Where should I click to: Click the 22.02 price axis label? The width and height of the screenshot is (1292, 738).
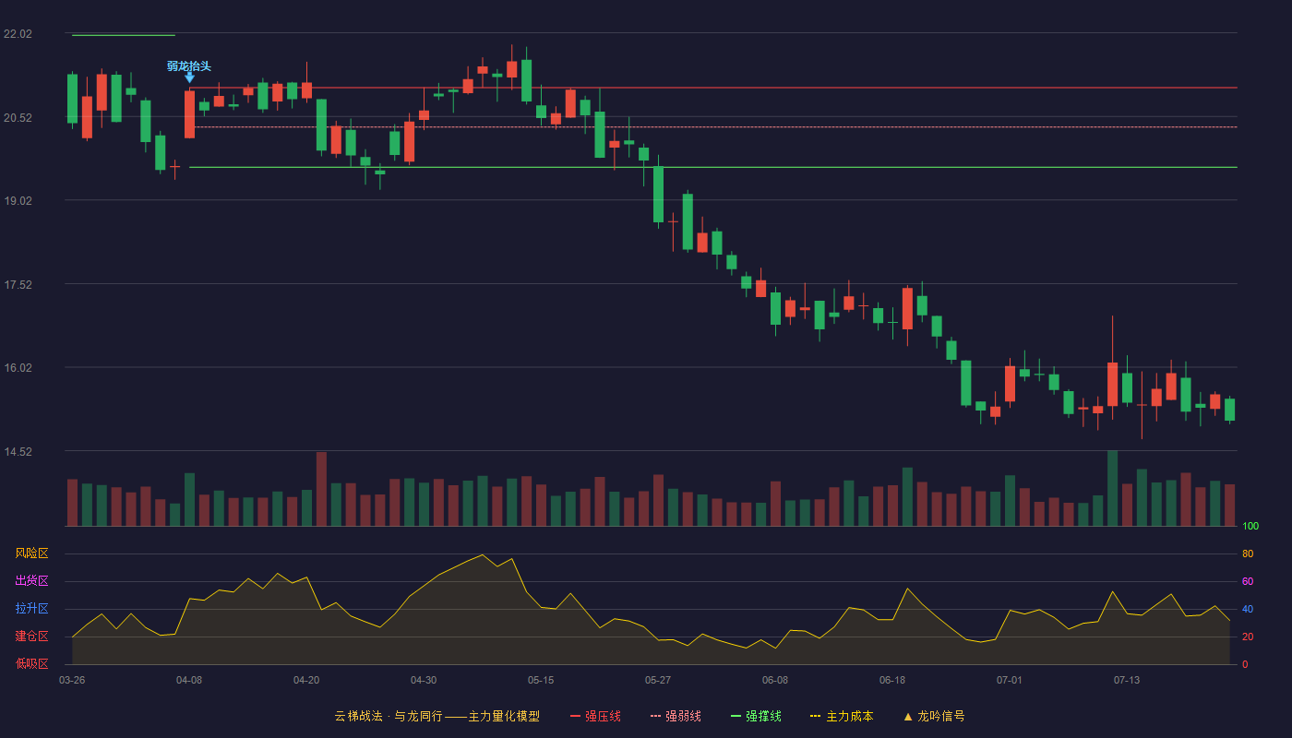click(18, 34)
